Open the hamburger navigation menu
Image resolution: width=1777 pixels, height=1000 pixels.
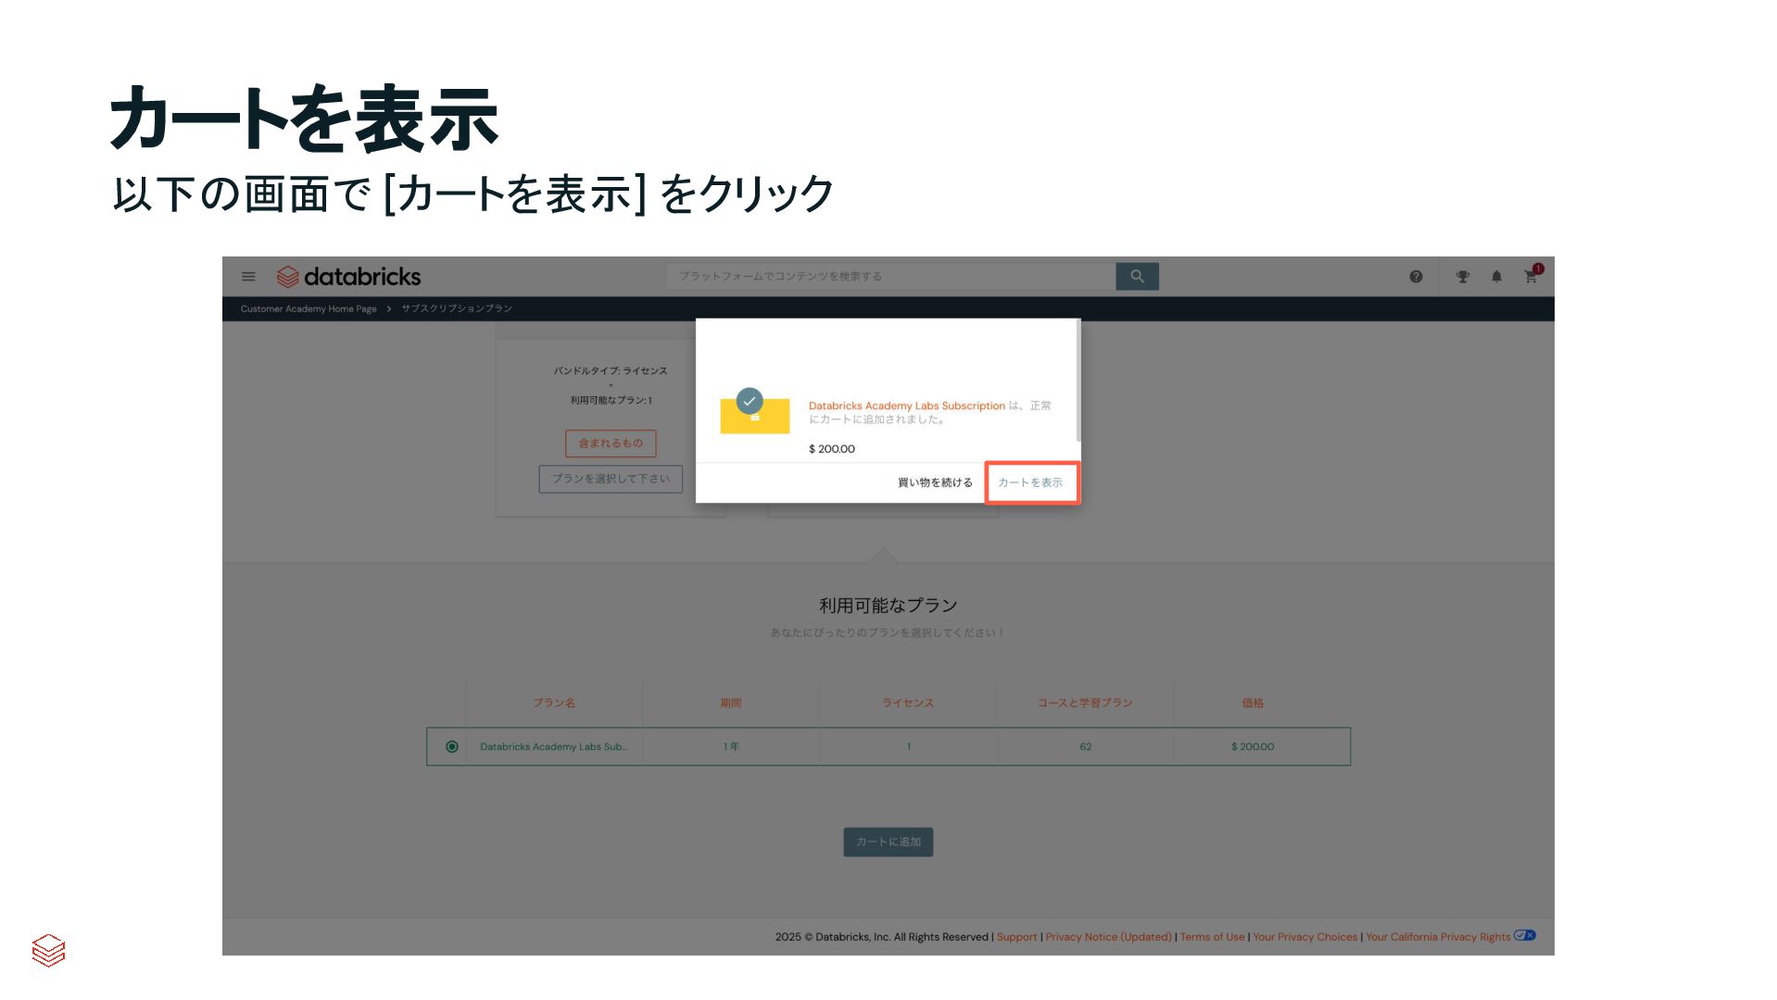coord(248,276)
